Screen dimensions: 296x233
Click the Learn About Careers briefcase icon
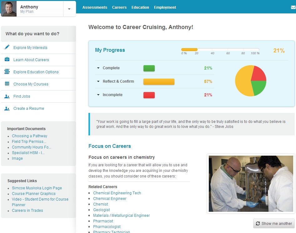[7, 60]
